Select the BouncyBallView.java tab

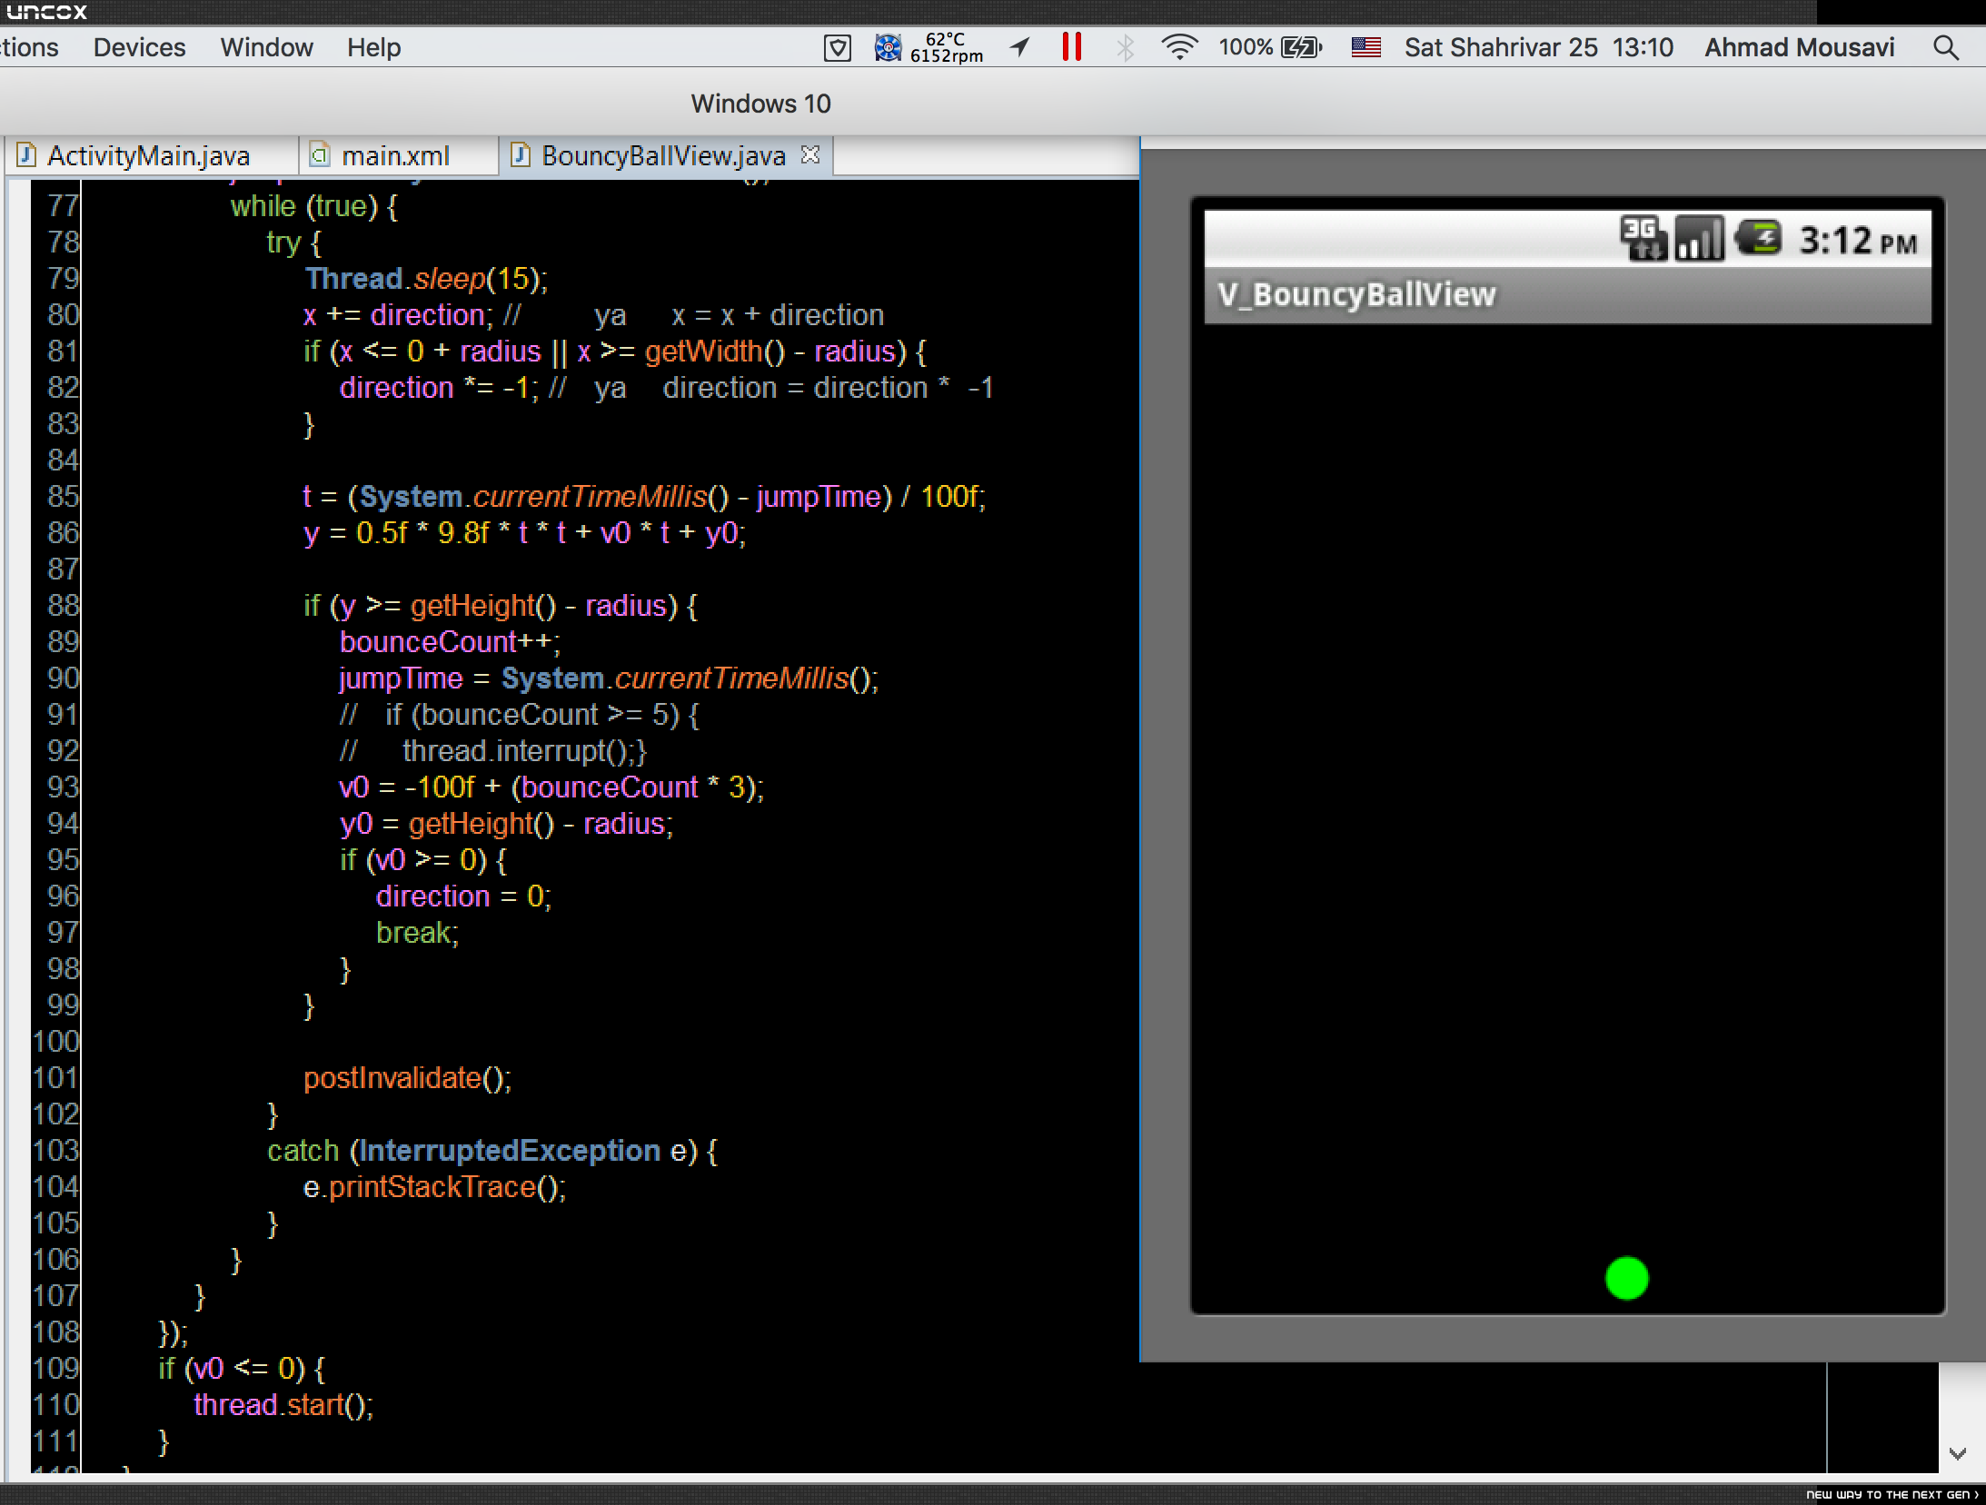pos(663,156)
